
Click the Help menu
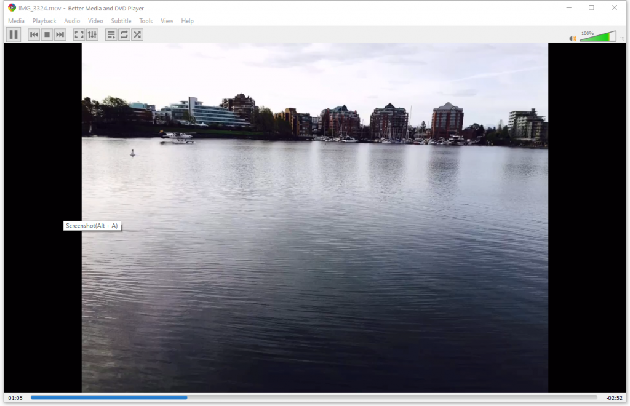188,21
